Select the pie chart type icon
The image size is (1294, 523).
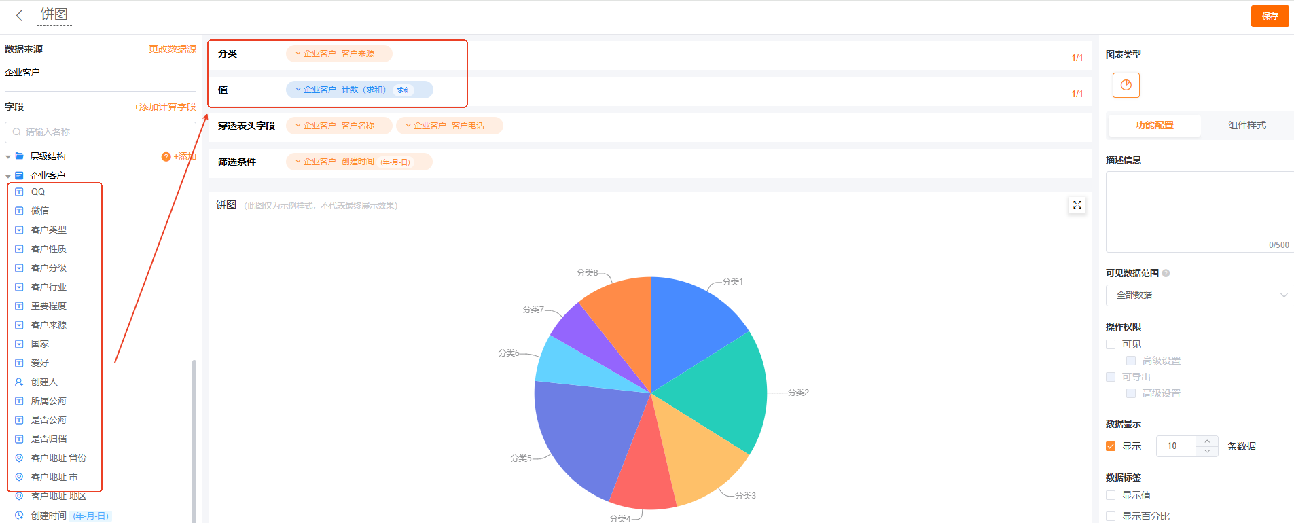pyautogui.click(x=1126, y=85)
